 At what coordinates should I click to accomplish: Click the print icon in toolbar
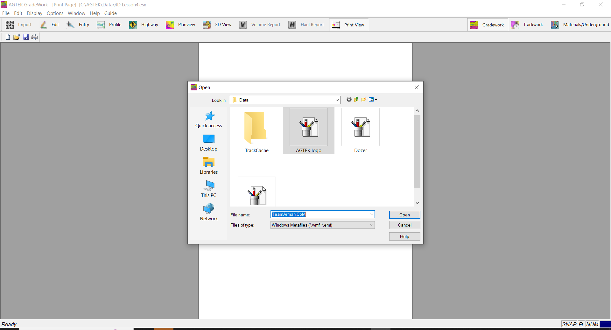click(34, 37)
